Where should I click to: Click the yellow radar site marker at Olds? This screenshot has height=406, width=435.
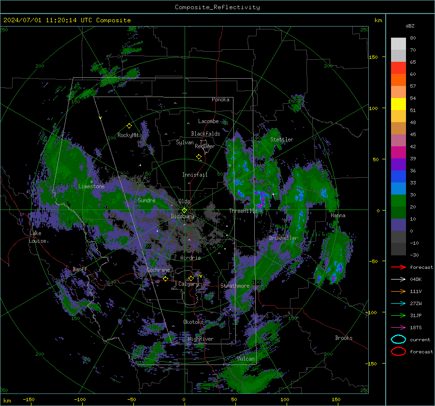pyautogui.click(x=184, y=210)
